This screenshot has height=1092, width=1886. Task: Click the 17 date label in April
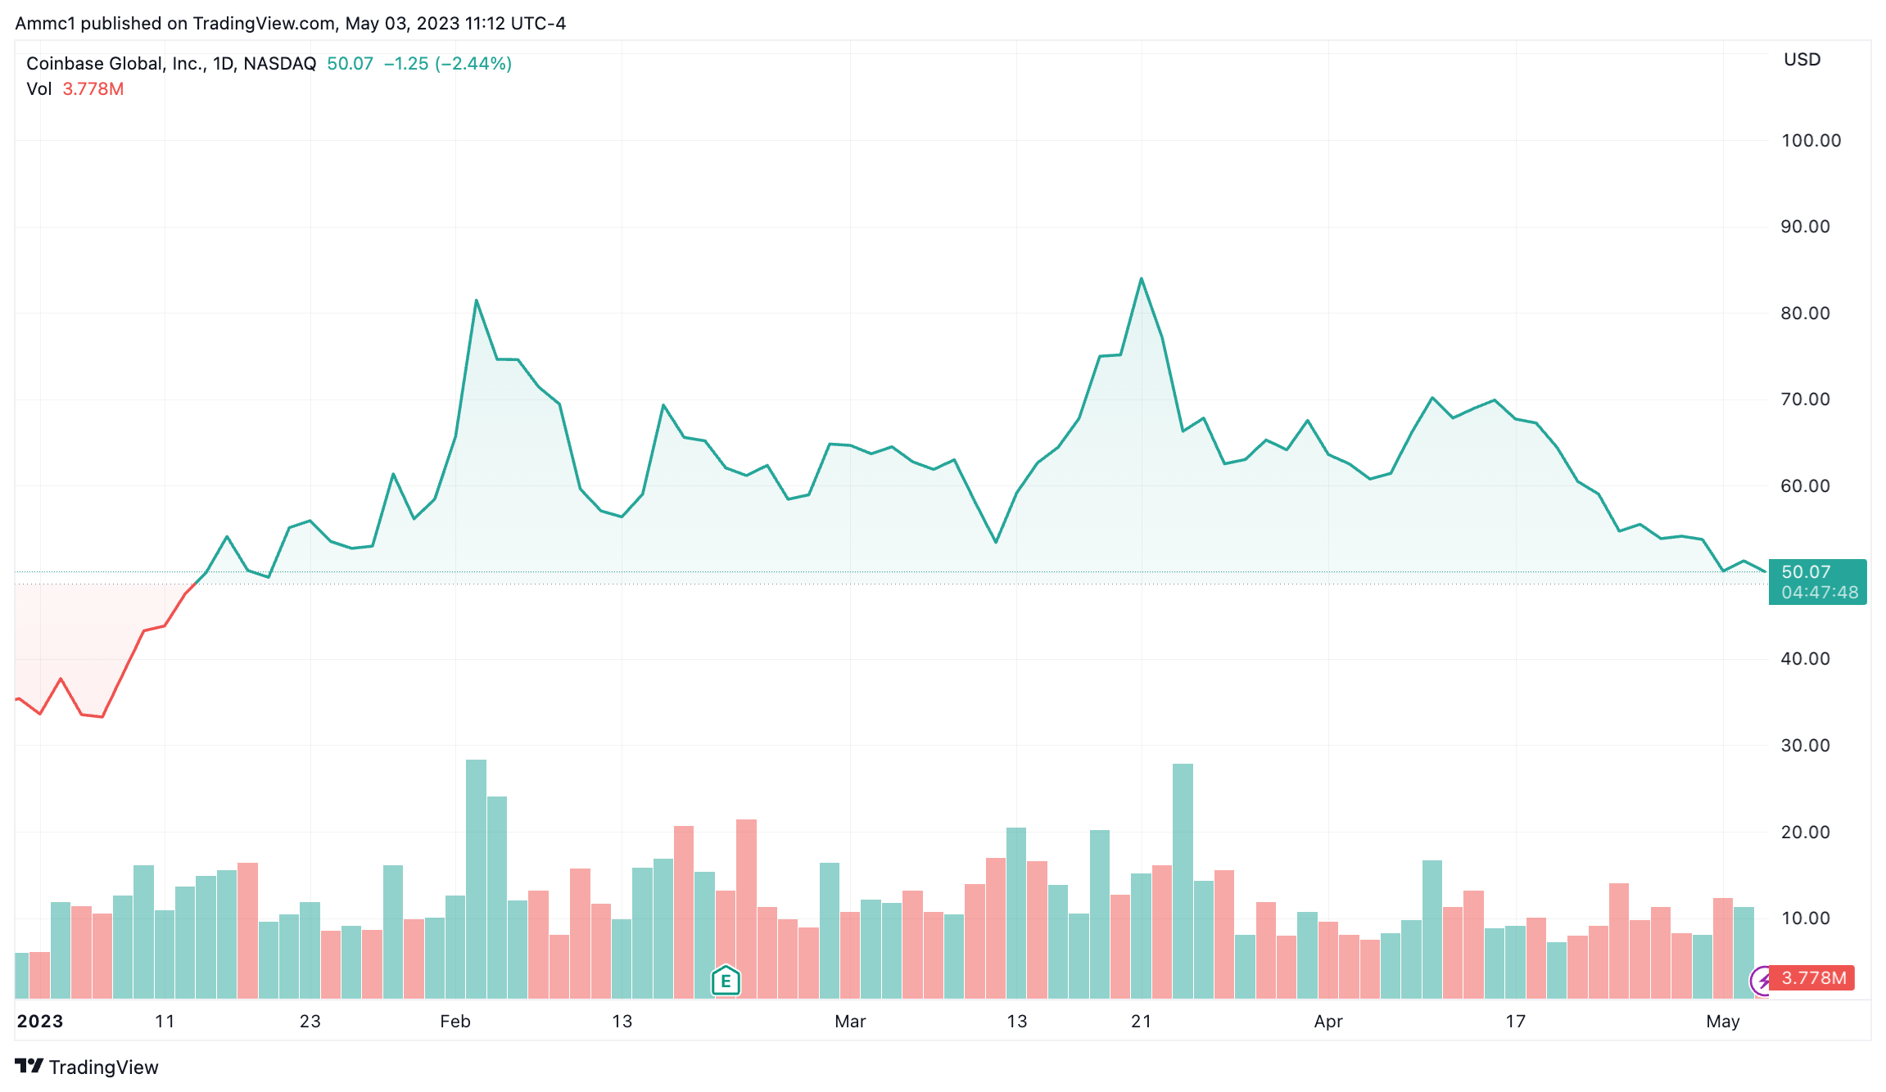coord(1516,1021)
